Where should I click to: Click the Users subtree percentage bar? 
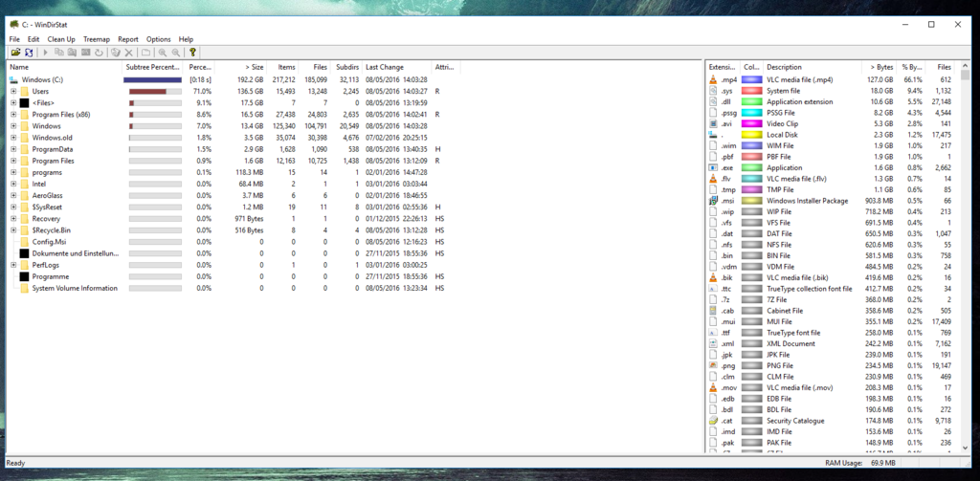(155, 91)
